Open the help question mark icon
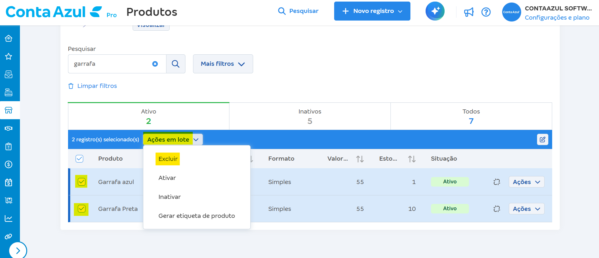Image resolution: width=599 pixels, height=258 pixels. [x=486, y=12]
